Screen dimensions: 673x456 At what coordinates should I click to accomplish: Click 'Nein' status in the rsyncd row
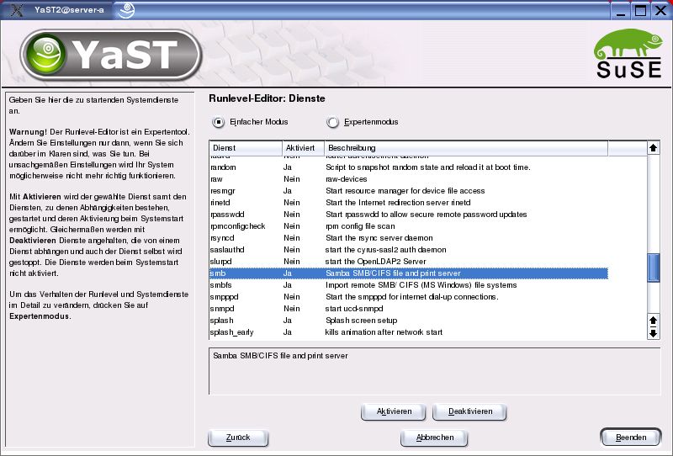pyautogui.click(x=291, y=238)
